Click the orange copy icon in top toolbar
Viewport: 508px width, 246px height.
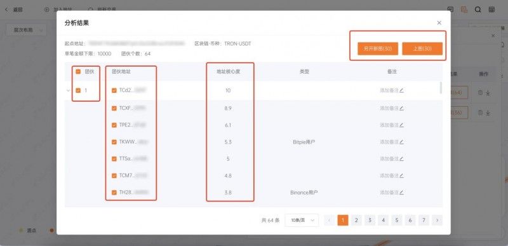click(464, 10)
